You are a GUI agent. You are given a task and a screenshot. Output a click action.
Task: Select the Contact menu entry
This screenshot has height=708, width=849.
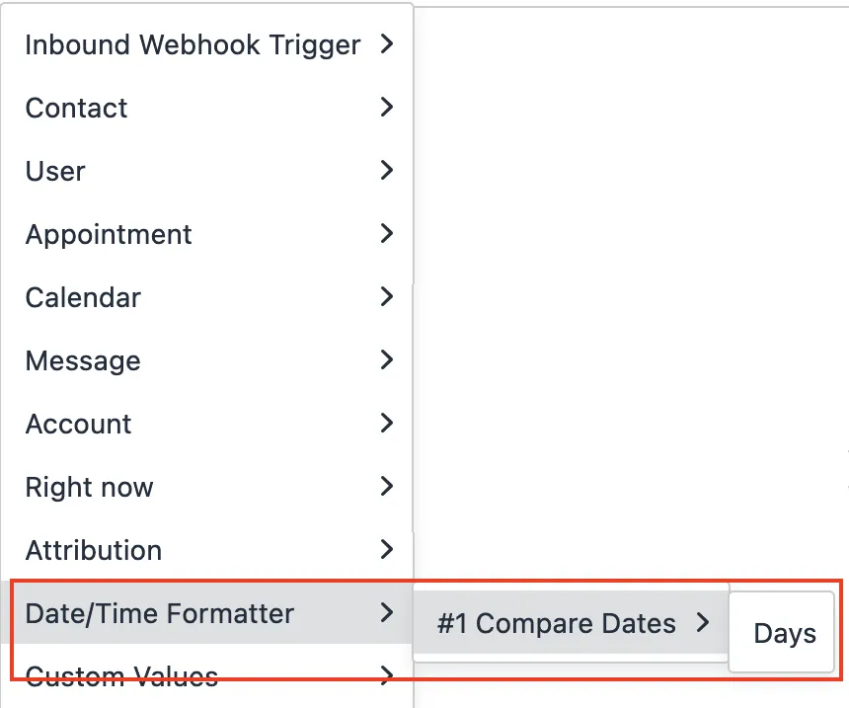point(76,108)
